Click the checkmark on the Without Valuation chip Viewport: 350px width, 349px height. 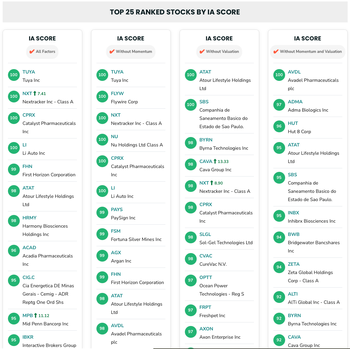(x=203, y=51)
